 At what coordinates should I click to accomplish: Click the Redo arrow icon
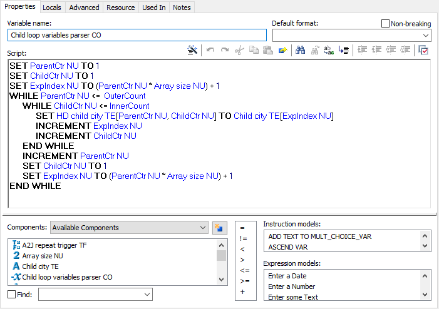[x=225, y=50]
